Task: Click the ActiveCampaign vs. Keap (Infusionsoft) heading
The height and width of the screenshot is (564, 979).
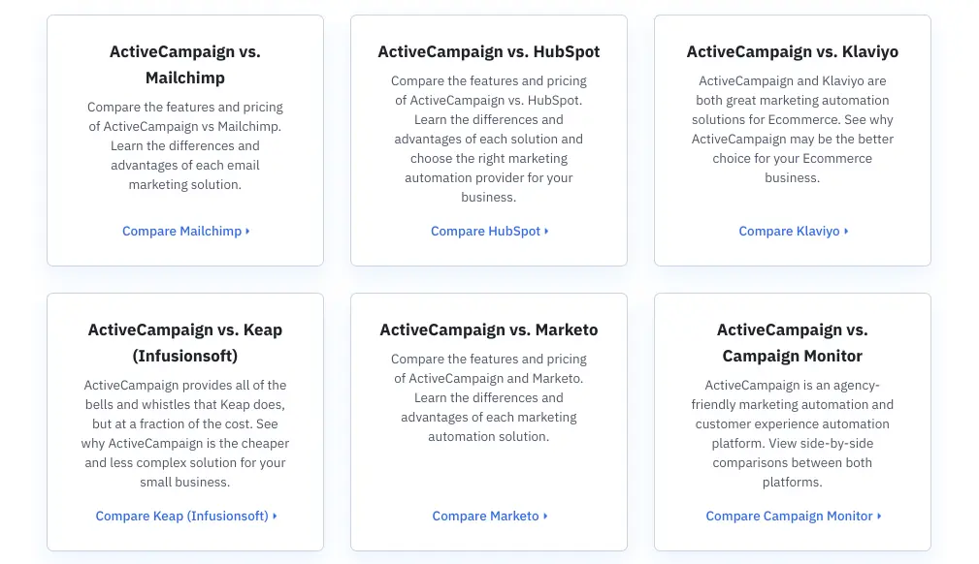Action: [x=184, y=342]
